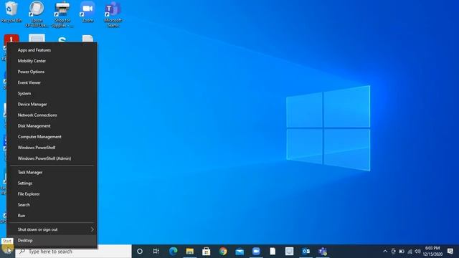Screen dimensions: 459x258
Task: Launch Google Chrome from the taskbar
Action: point(223,252)
